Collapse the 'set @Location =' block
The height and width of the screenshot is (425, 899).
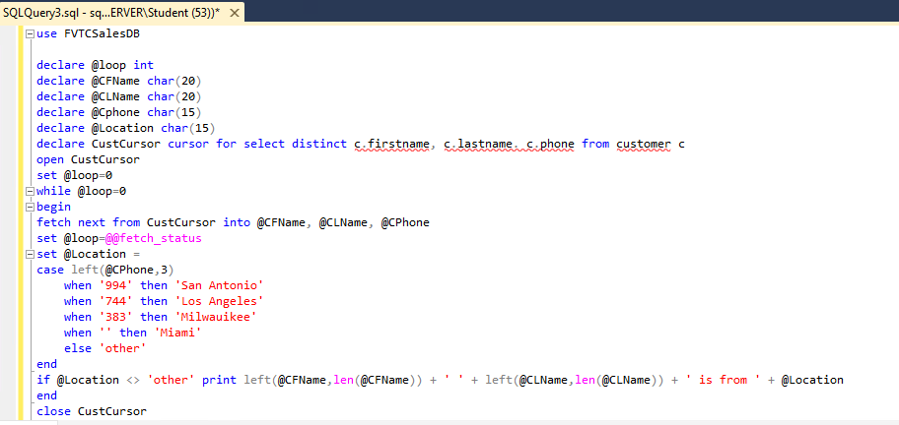point(30,254)
